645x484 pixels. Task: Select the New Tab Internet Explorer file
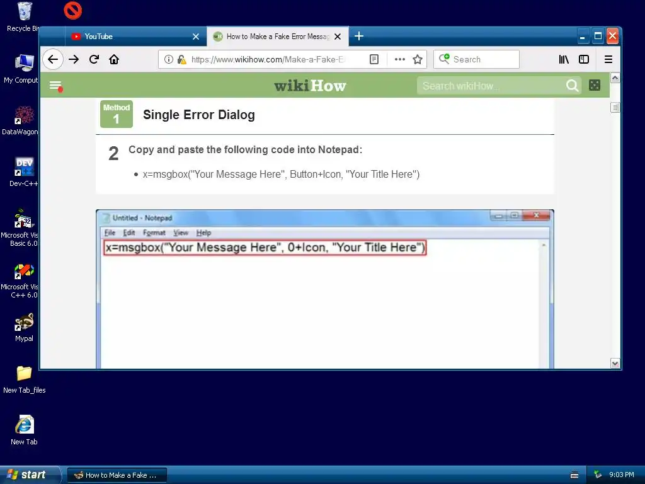pos(24,430)
